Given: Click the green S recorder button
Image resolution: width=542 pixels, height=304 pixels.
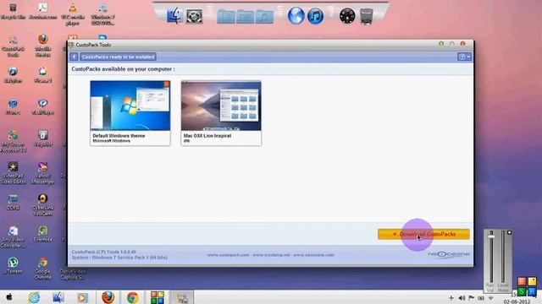Looking at the screenshot, I should tap(522, 292).
